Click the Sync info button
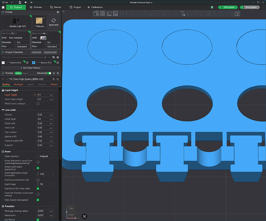Screen dimensions: 266x221 tap(54, 22)
